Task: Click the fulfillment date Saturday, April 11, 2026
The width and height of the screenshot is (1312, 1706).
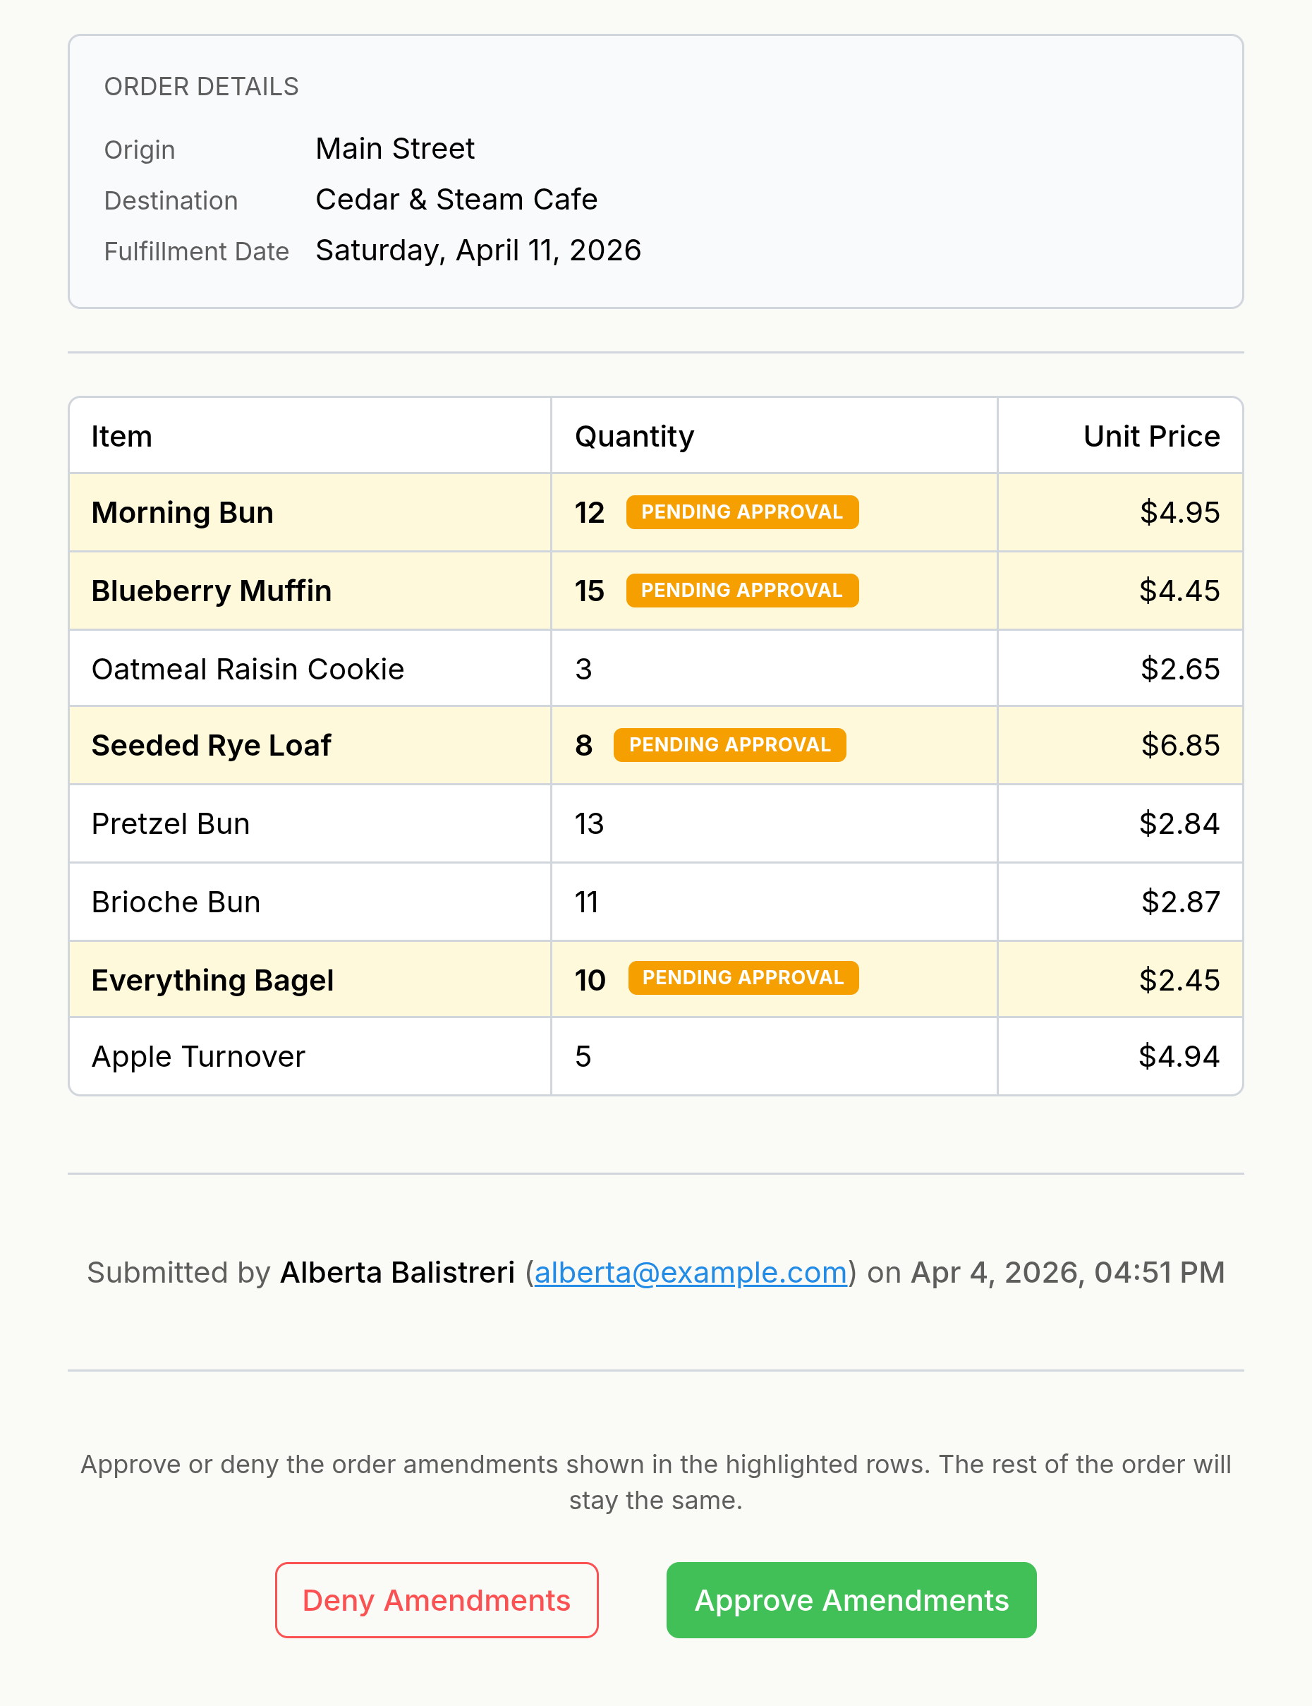Action: (478, 250)
